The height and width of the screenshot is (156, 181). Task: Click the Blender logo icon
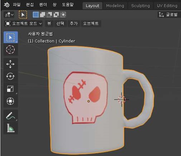7,5
